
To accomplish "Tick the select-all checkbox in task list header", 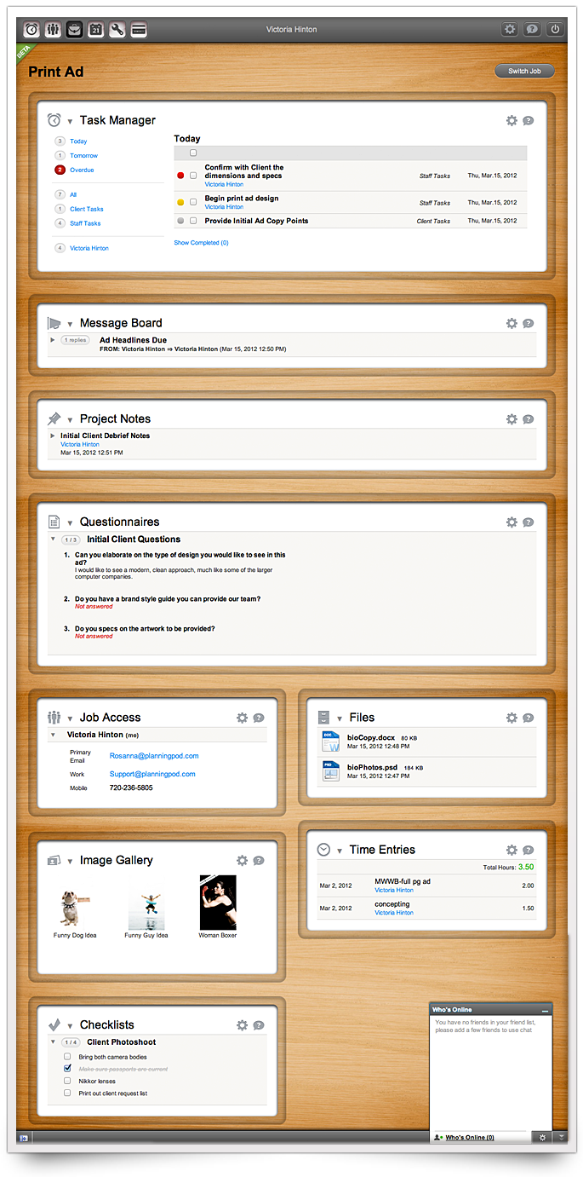I will click(x=193, y=153).
